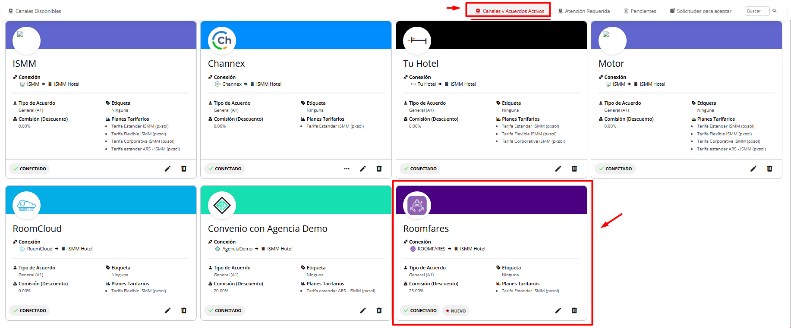Select the Tu Hotel card title
791x328 pixels.
tap(421, 64)
